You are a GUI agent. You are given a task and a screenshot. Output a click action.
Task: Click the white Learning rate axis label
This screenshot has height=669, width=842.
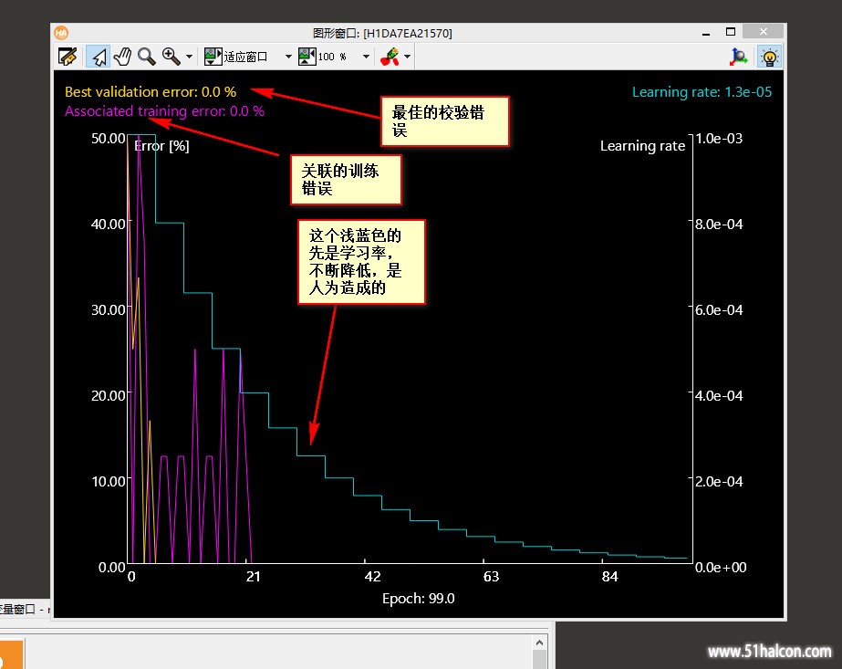(642, 146)
